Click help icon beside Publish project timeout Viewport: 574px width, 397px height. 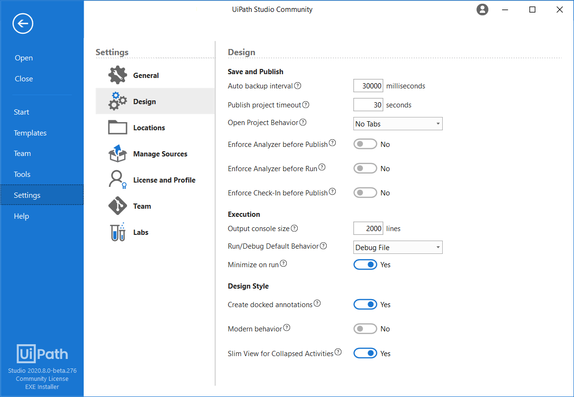coord(306,105)
